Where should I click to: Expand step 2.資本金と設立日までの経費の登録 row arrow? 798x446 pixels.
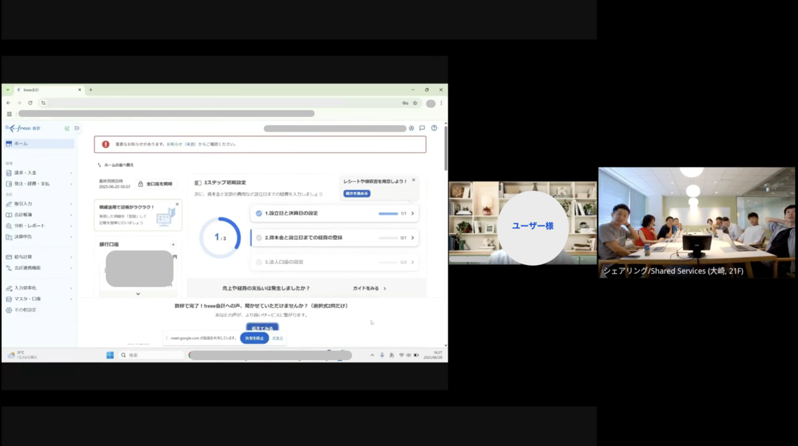tap(413, 237)
